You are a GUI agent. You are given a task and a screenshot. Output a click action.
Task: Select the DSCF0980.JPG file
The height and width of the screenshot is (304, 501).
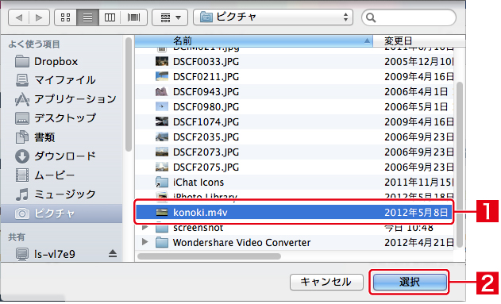point(295,106)
